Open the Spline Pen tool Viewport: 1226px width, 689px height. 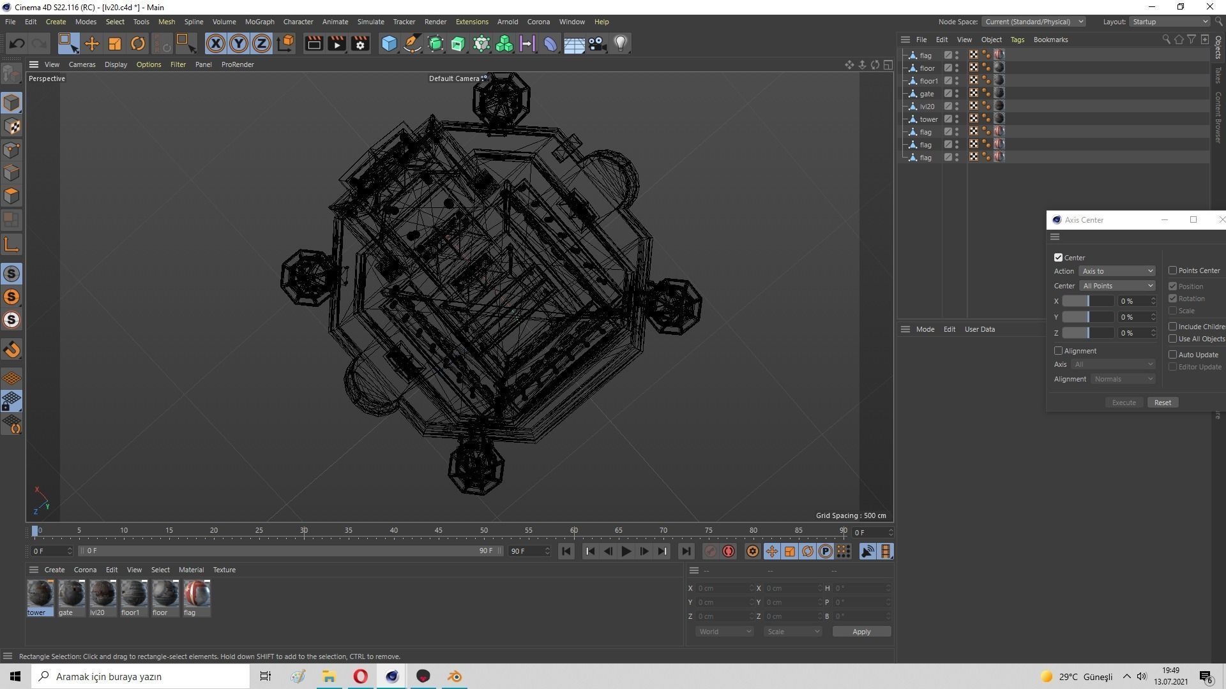[x=412, y=43]
